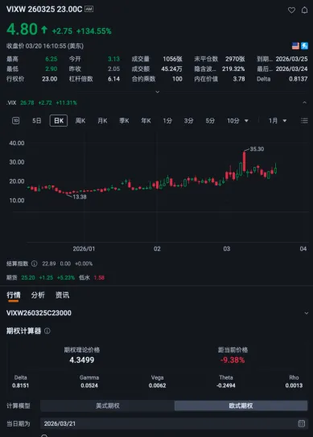Tap the 杠杆倍数 value 6.14

(x=113, y=79)
